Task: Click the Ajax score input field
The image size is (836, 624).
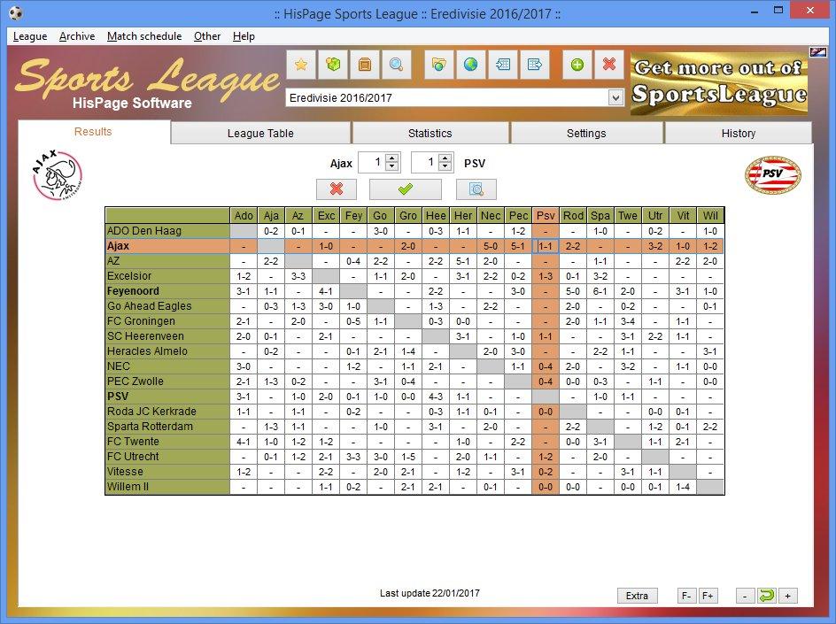Action: coord(372,162)
